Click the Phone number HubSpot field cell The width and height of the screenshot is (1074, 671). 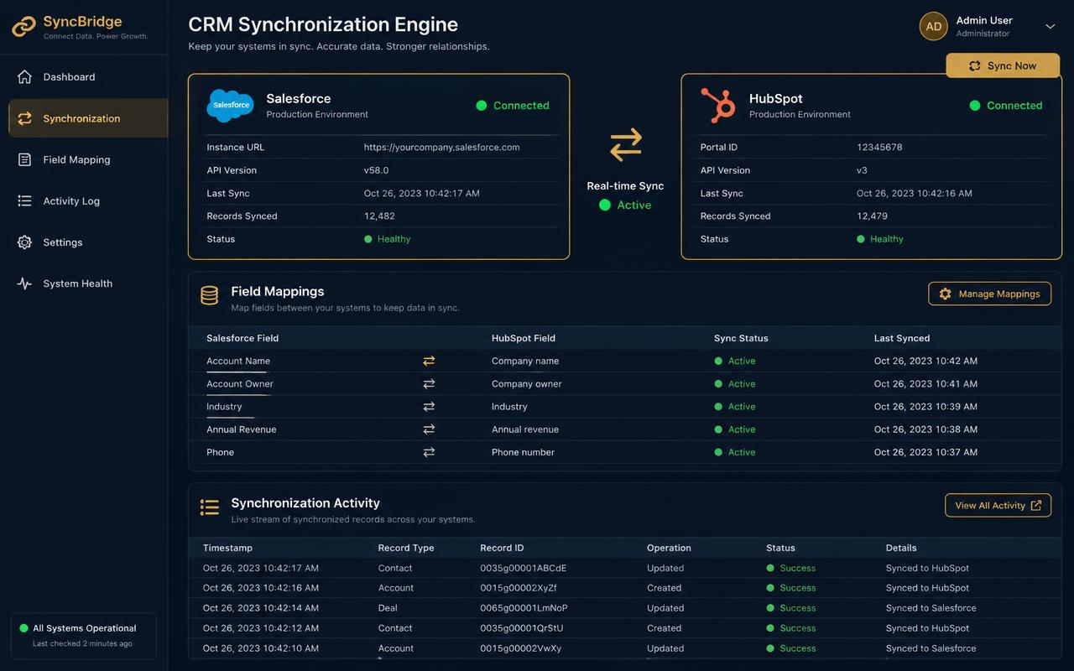click(x=523, y=452)
